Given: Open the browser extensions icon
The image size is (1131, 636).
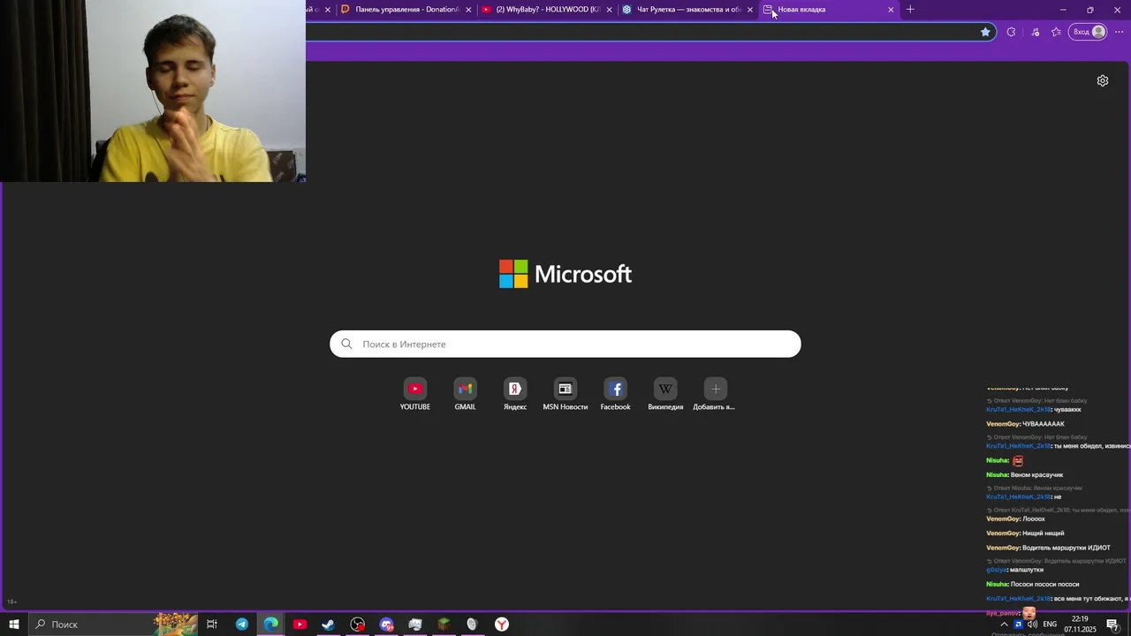Looking at the screenshot, I should pos(1012,32).
